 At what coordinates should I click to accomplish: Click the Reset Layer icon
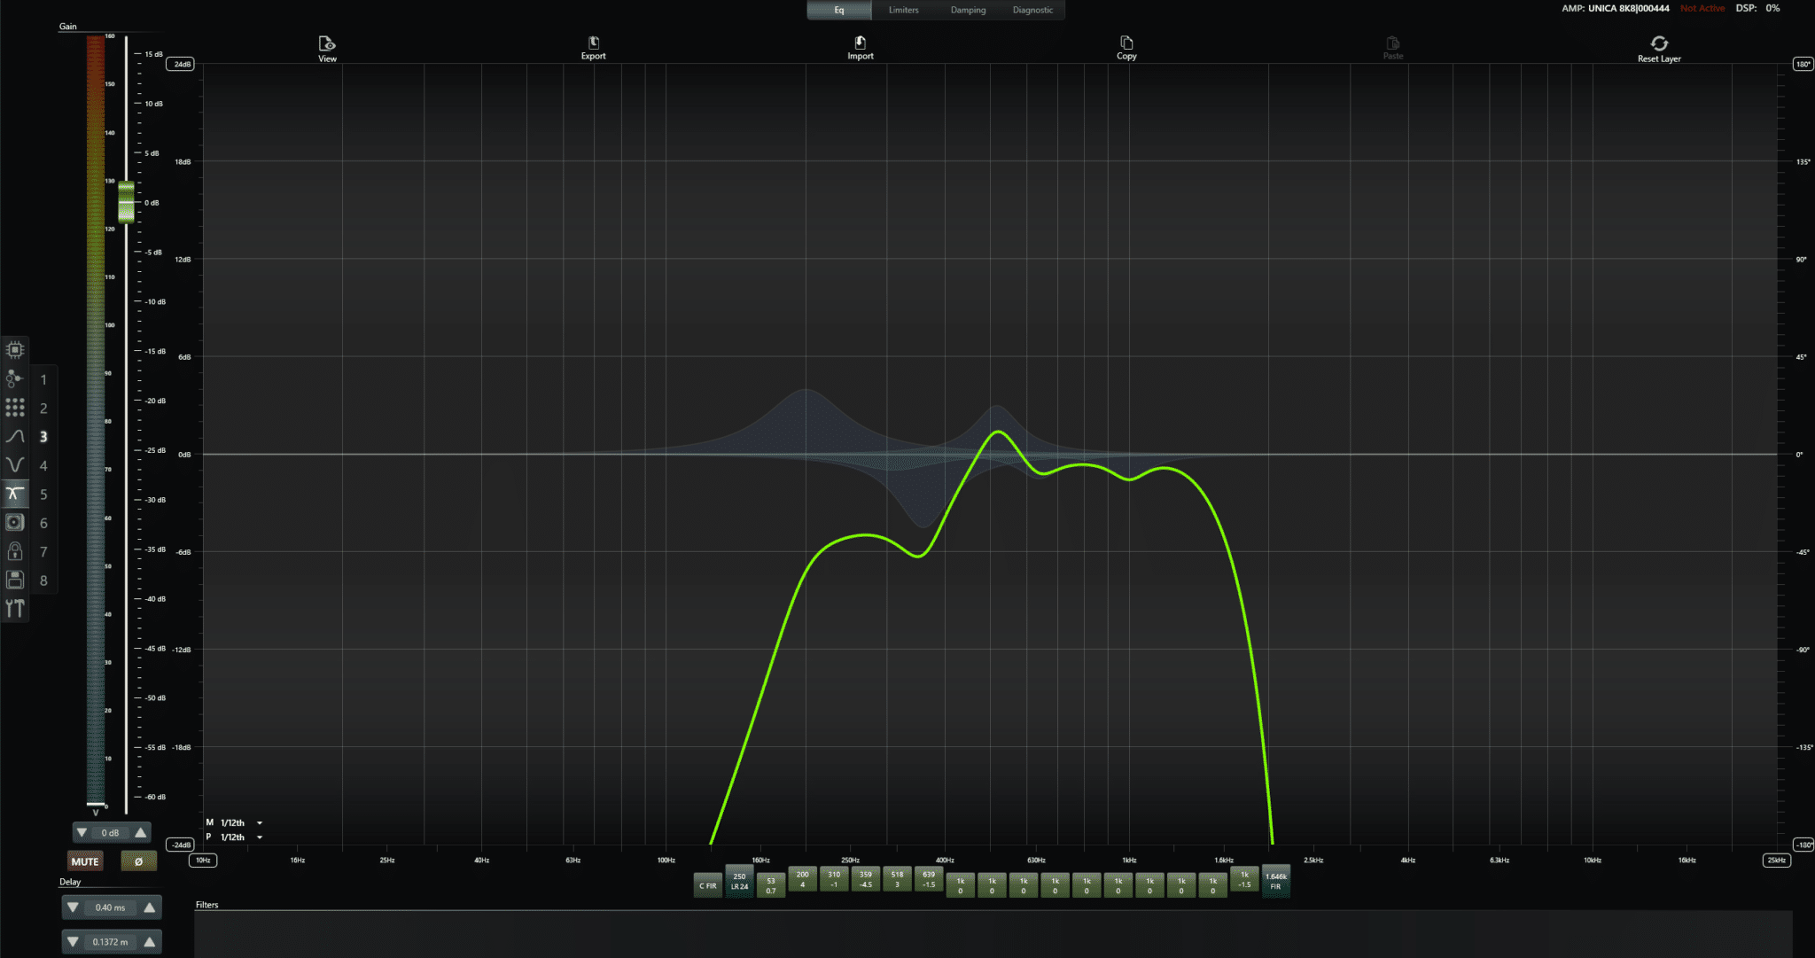(x=1659, y=44)
